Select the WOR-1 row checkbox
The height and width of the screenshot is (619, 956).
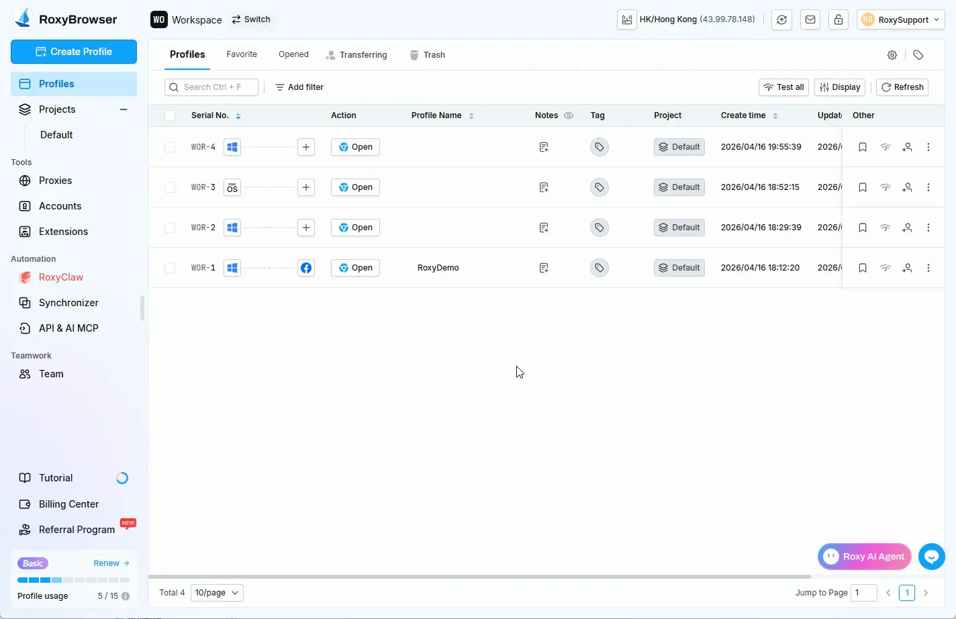(170, 268)
